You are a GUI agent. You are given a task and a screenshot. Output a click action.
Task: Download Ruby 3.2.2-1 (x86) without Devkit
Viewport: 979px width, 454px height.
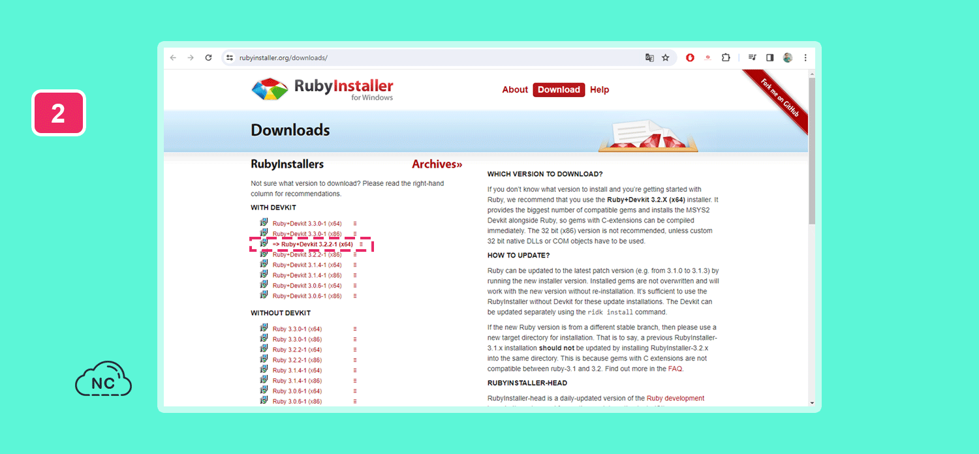click(x=297, y=360)
